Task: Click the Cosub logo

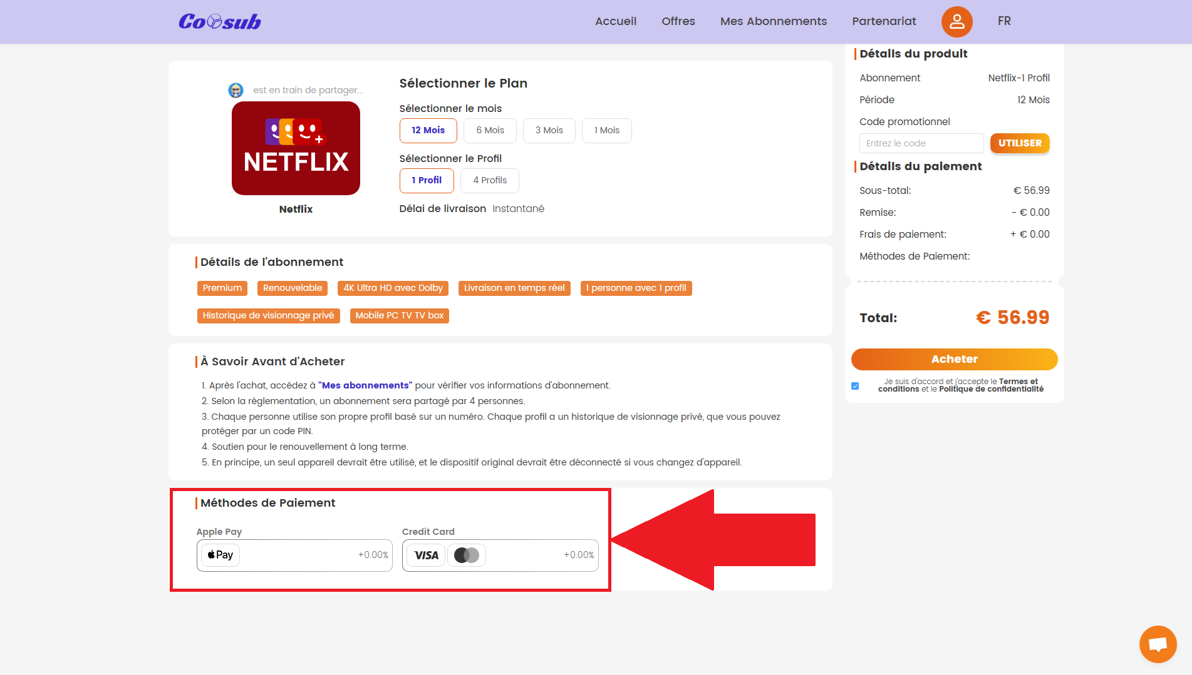Action: [219, 22]
